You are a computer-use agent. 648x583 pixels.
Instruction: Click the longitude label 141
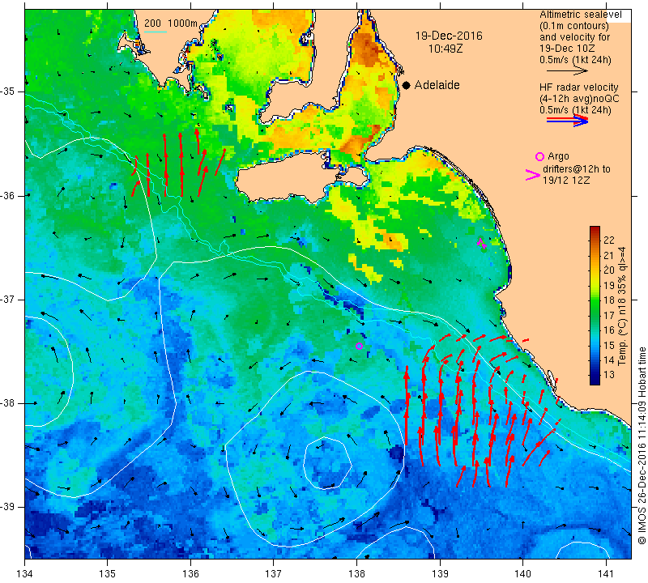coord(606,574)
